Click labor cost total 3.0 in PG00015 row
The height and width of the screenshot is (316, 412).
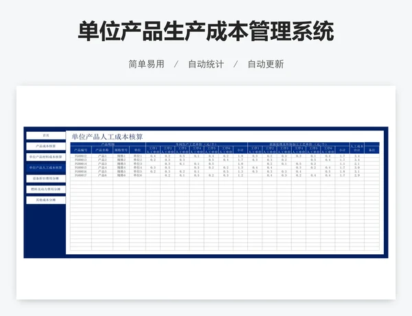point(357,168)
